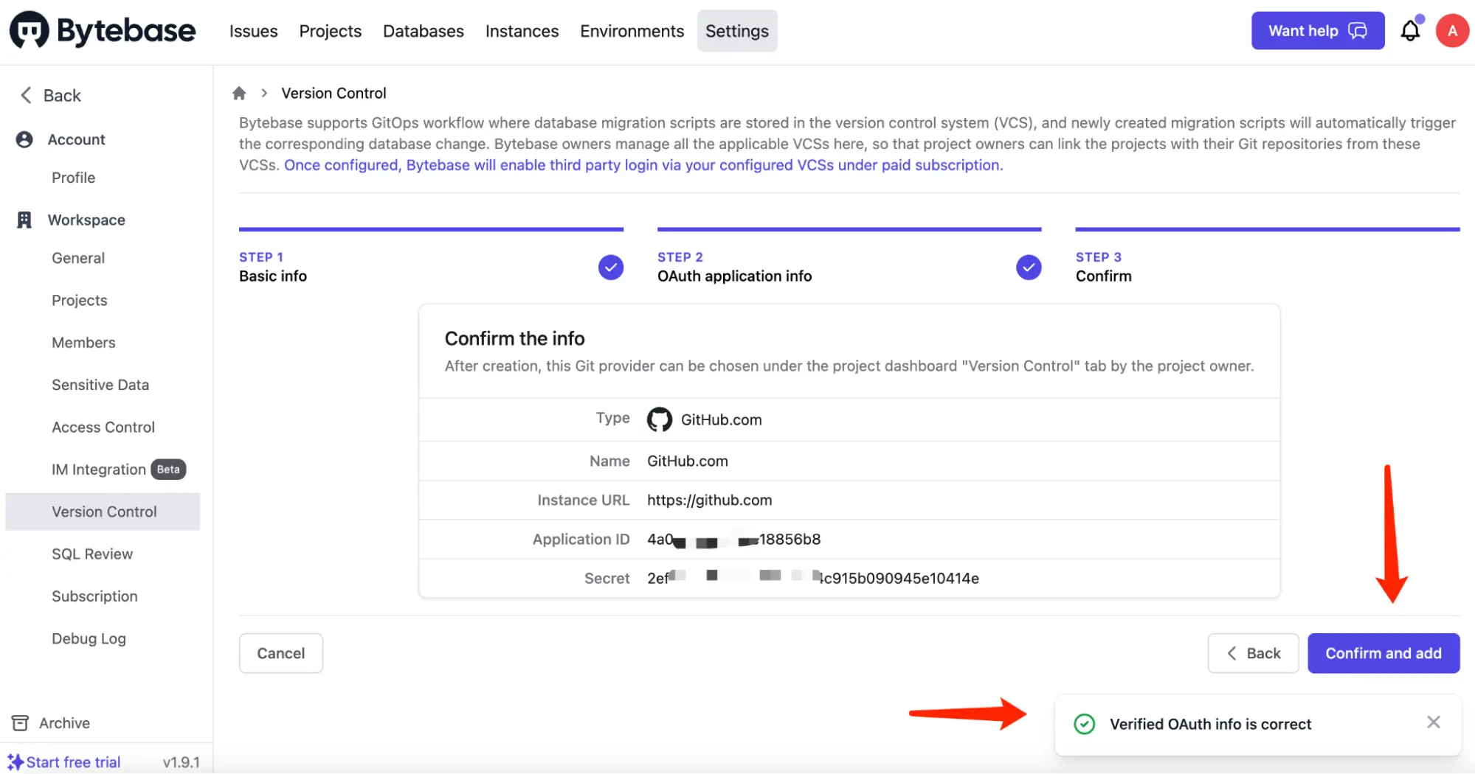The width and height of the screenshot is (1475, 774).
Task: Click the sparkle icon beside Start free trial
Action: click(x=15, y=762)
